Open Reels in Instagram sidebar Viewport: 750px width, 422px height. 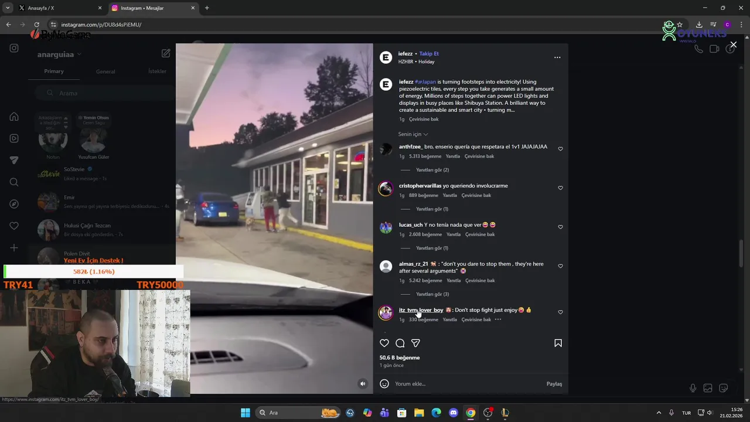pos(14,138)
